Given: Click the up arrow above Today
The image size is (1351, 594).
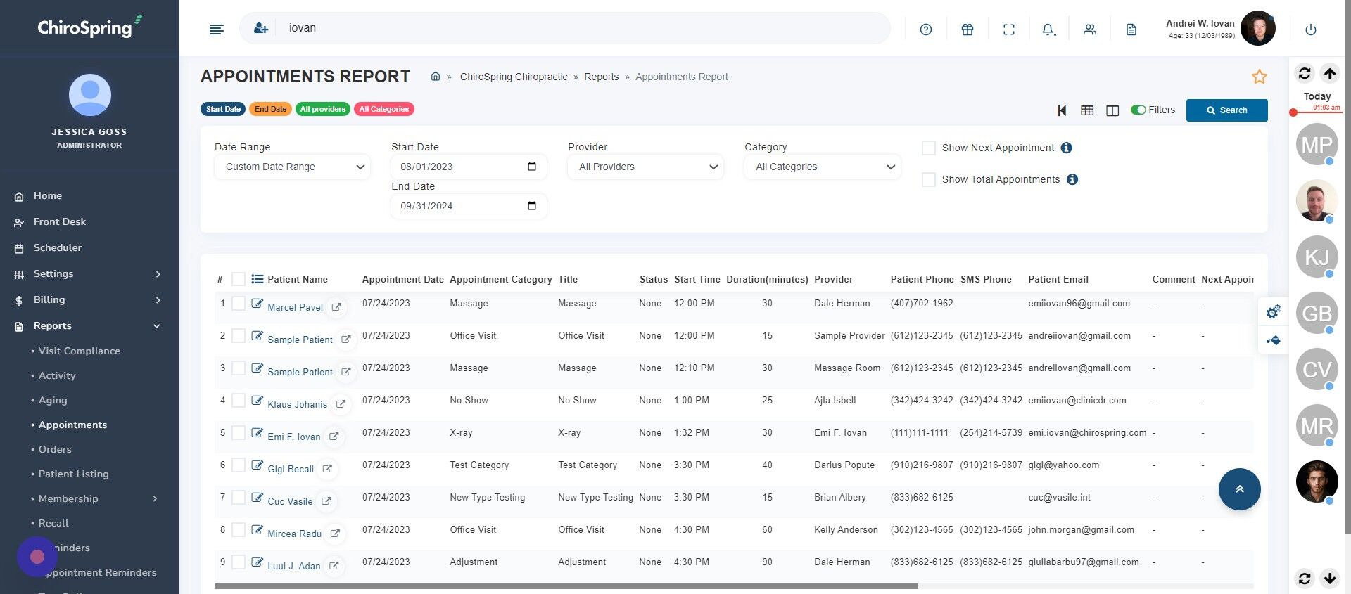Looking at the screenshot, I should tap(1330, 73).
